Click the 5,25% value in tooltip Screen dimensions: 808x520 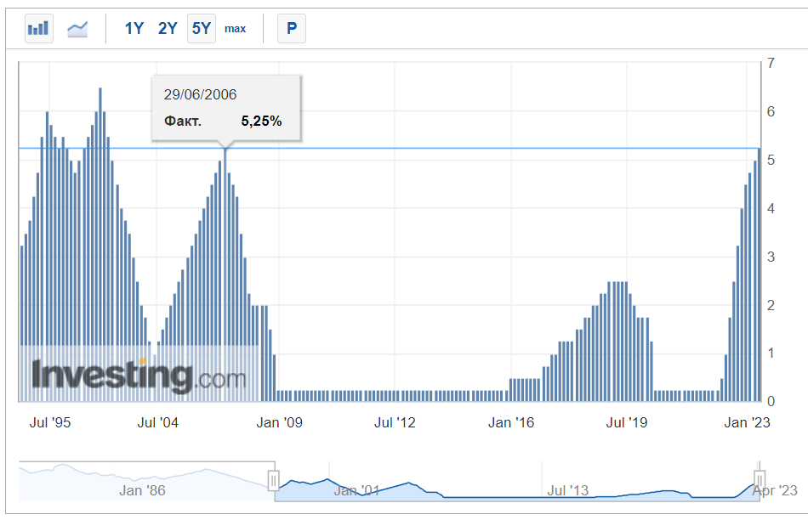(261, 121)
